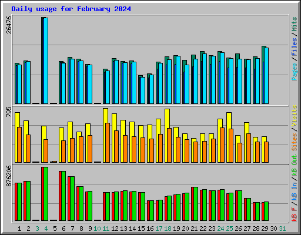Screen dimensions: 301x235
Task: Select the yellow visits bar for day 18
Action: [x=167, y=136]
